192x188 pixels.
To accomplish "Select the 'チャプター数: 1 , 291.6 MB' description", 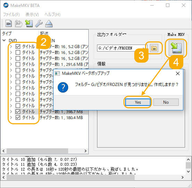I will point(64,64).
